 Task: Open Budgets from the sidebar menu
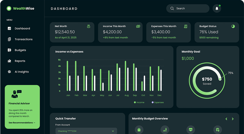click(20, 50)
